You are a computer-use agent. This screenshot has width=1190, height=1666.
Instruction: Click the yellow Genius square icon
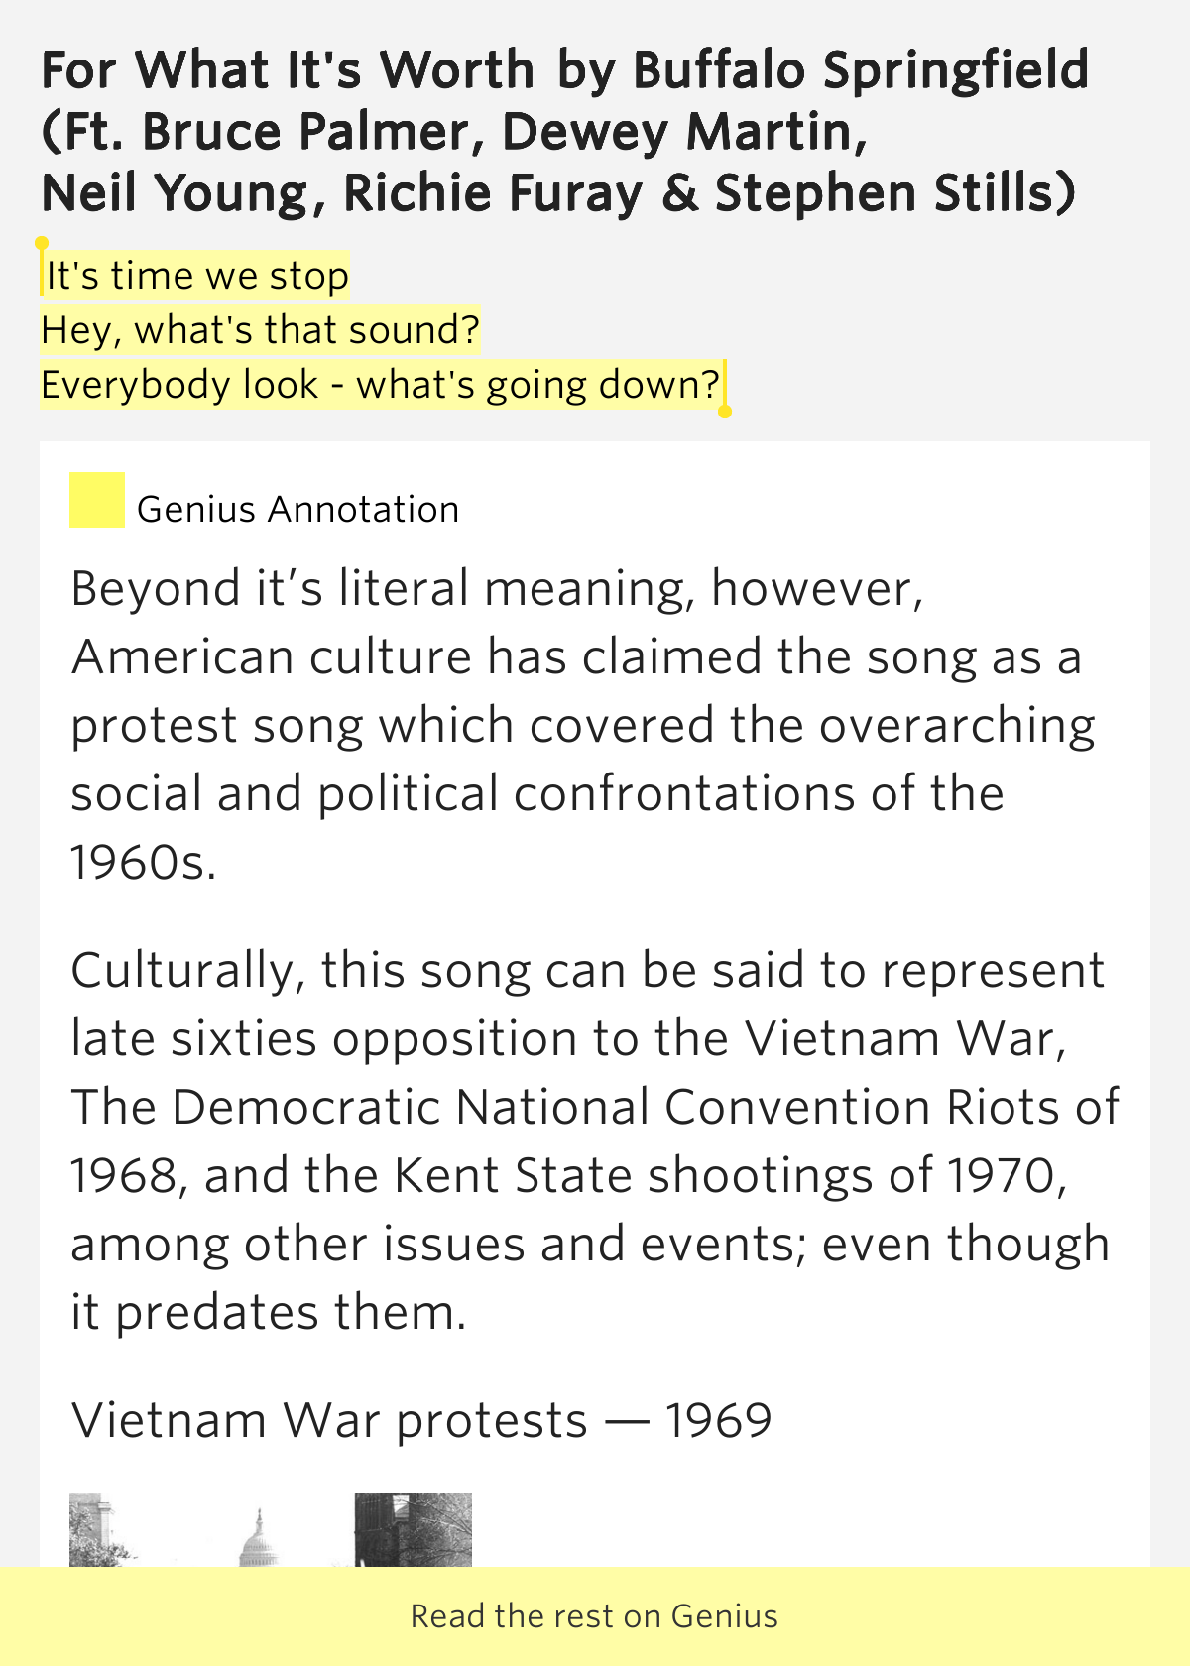pyautogui.click(x=96, y=500)
